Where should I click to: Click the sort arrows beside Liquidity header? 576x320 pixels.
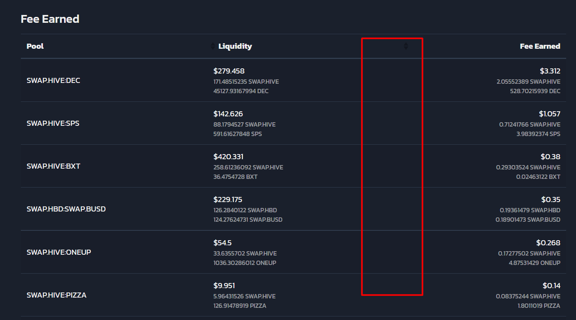[213, 46]
